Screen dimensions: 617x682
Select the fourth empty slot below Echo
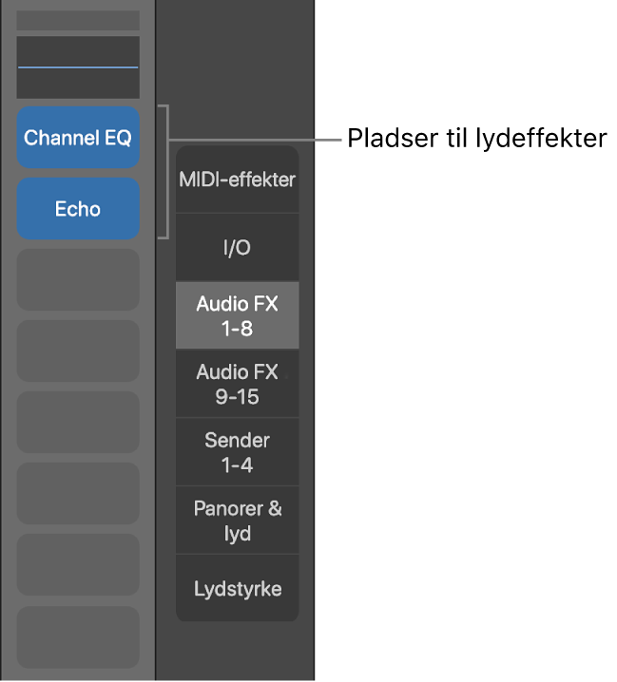coord(78,494)
